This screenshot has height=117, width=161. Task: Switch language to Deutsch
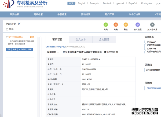[x=107, y=3]
